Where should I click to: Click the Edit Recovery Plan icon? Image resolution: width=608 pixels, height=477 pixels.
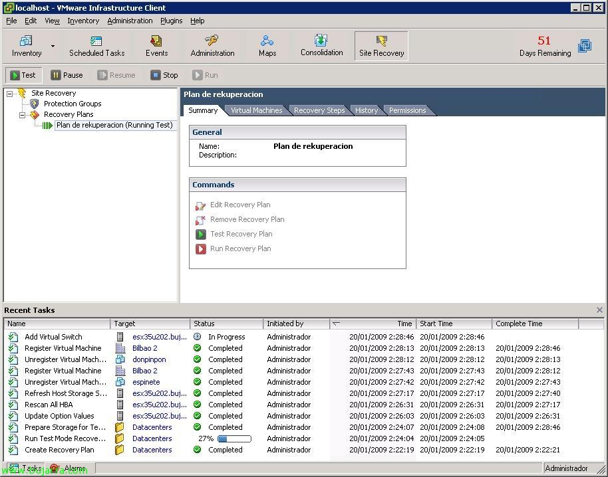click(200, 205)
